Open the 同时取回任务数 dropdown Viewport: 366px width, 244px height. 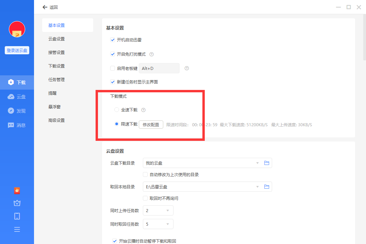[x=168, y=224]
